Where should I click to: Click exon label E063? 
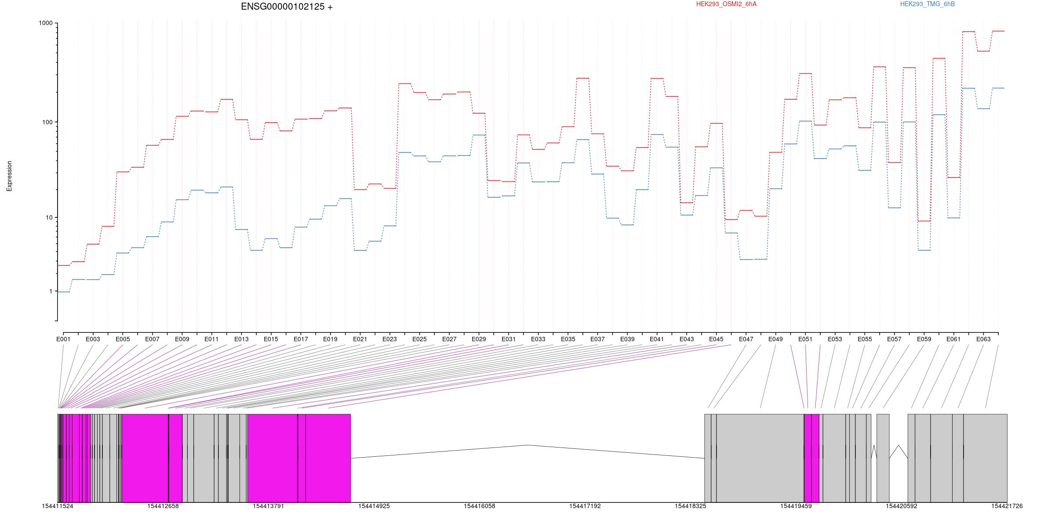pyautogui.click(x=983, y=339)
